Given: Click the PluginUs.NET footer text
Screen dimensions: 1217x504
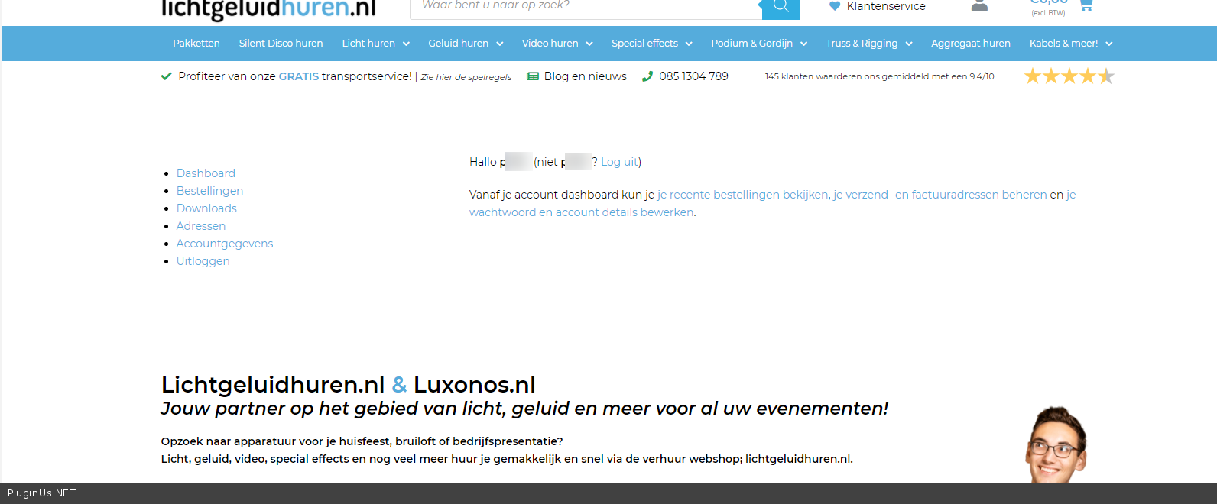Looking at the screenshot, I should click(42, 493).
